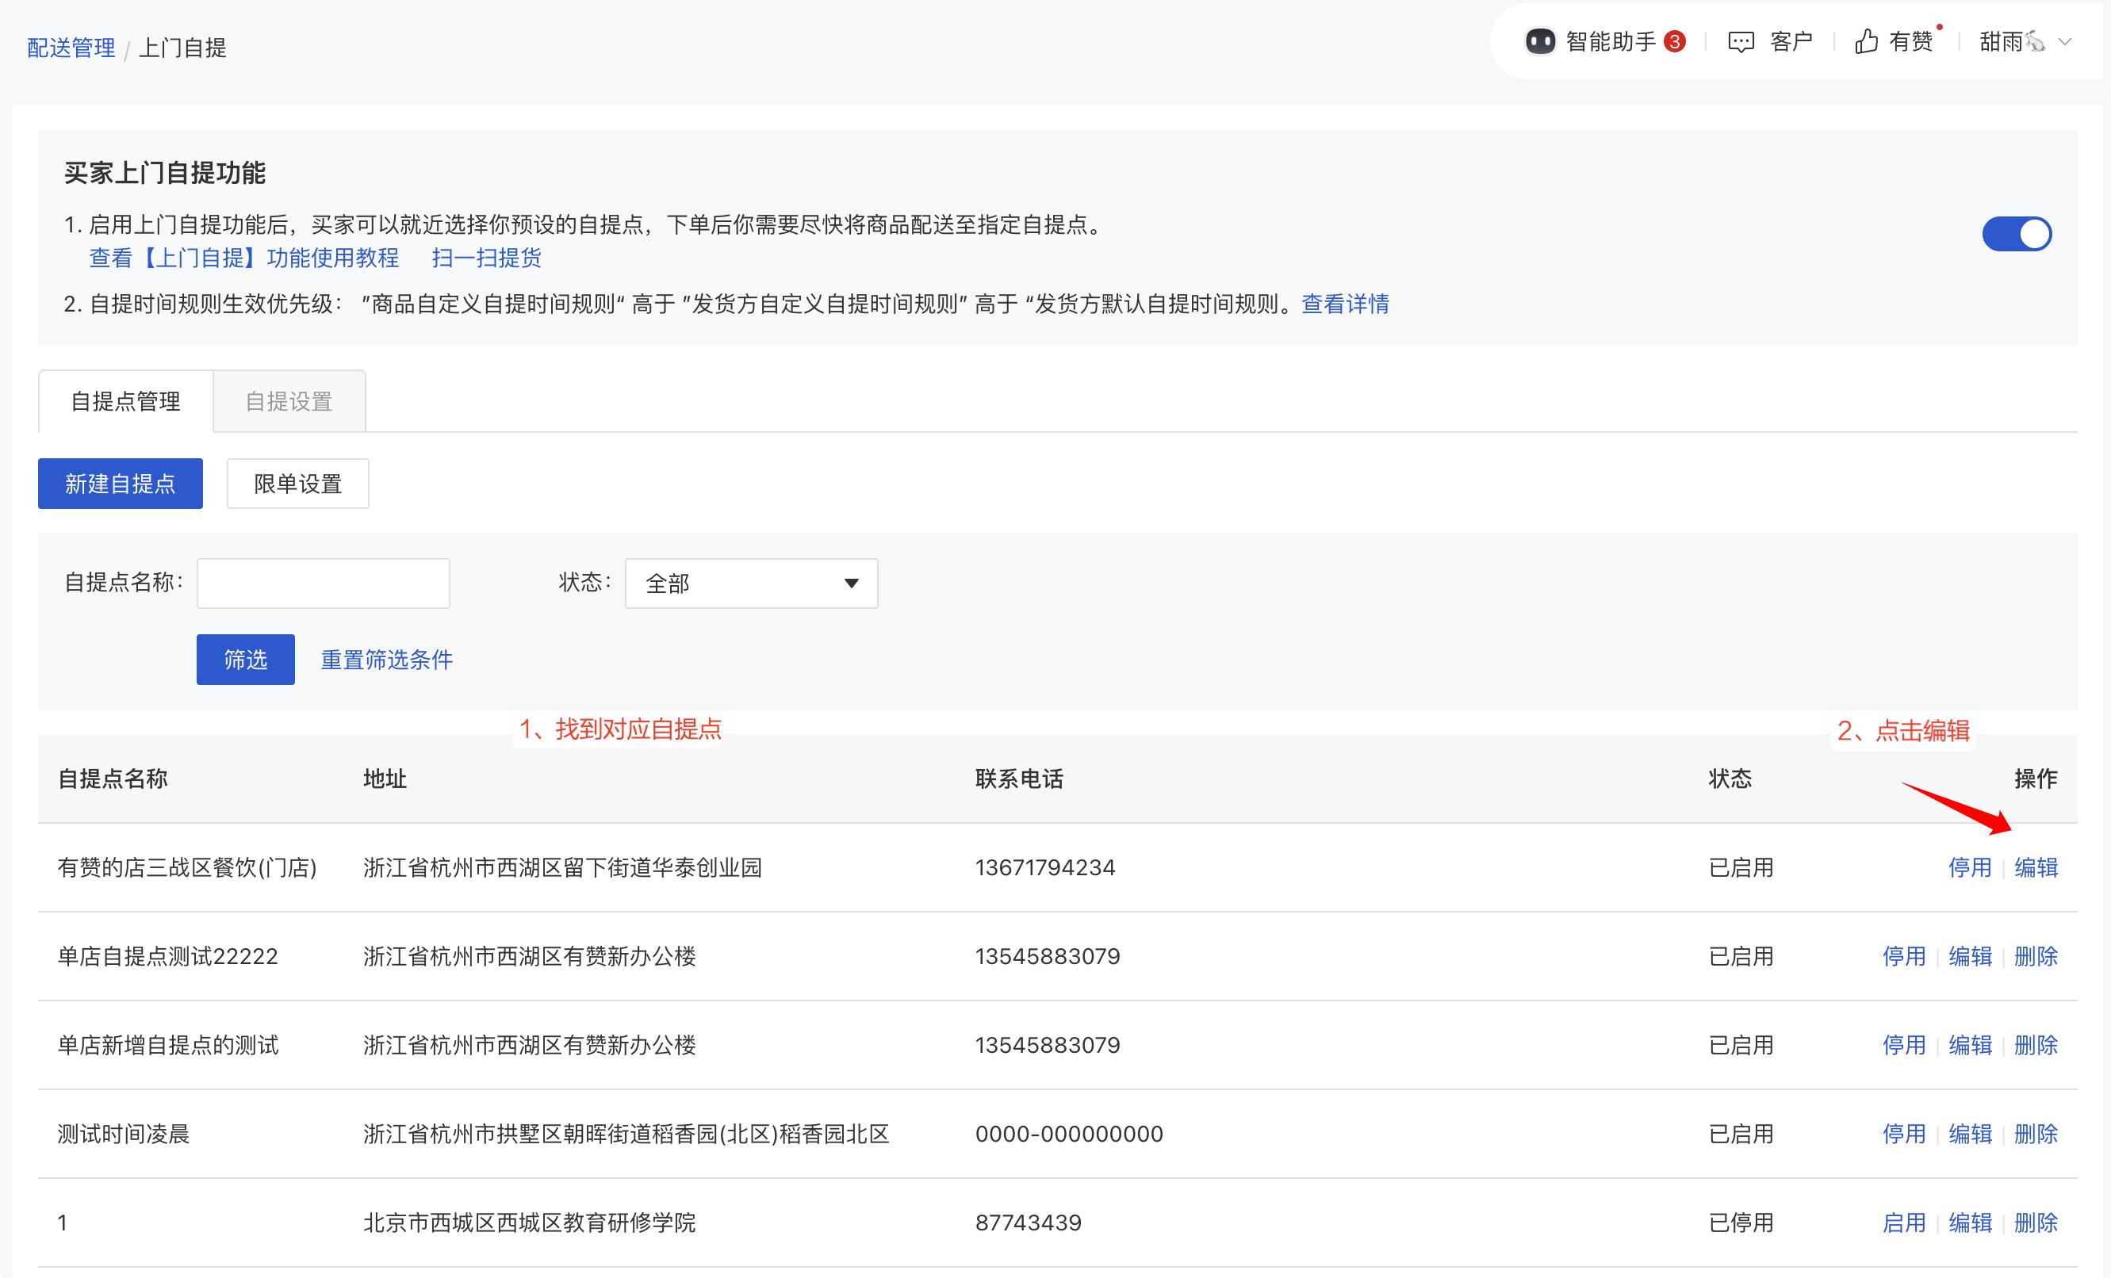Switch to the 自提设置 tab
The image size is (2111, 1278).
tap(289, 402)
